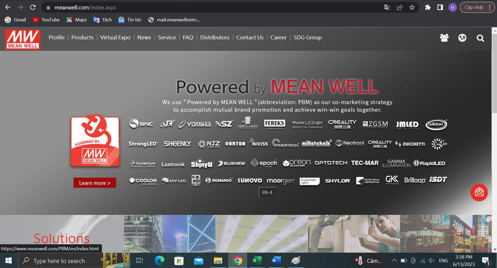Image resolution: width=497 pixels, height=268 pixels.
Task: Open Windows Start menu
Action: click(x=9, y=261)
